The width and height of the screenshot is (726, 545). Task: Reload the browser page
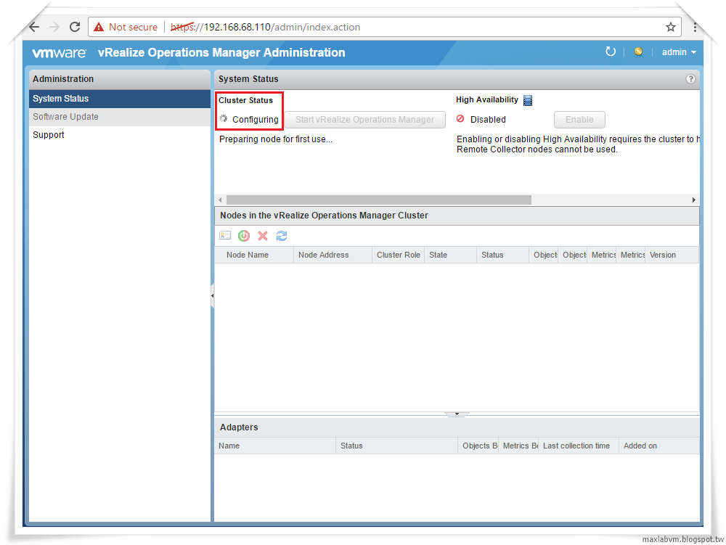(x=75, y=27)
